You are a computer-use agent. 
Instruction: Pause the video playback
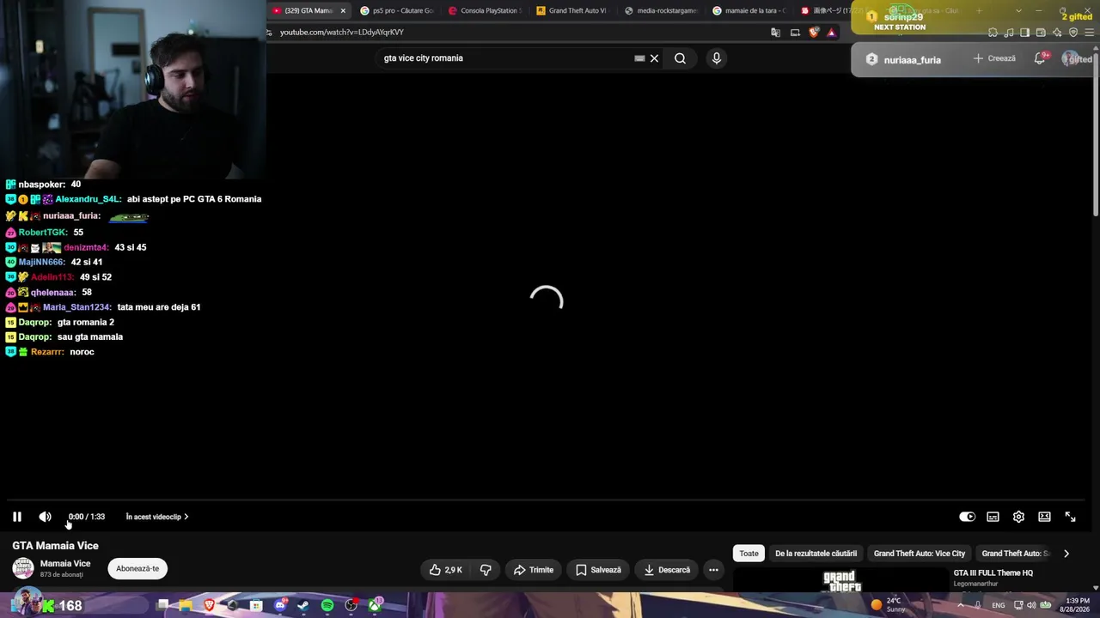click(16, 517)
